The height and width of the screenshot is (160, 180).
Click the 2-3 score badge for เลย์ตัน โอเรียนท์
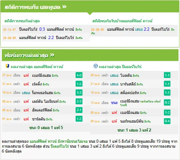[79, 101]
